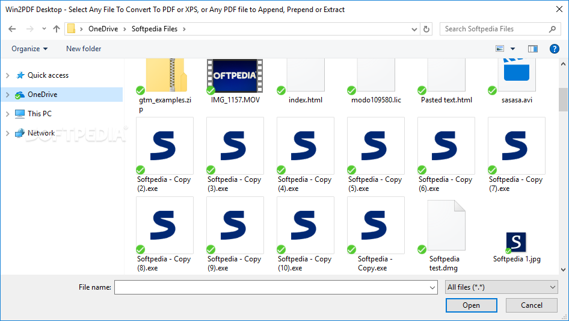This screenshot has width=569, height=321.
Task: Expand the This PC tree node
Action: 8,114
